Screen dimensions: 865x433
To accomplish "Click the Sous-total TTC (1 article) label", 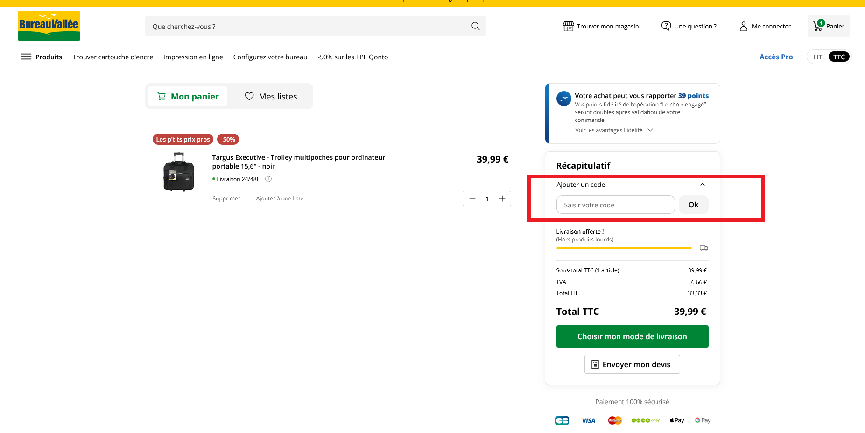I will (588, 270).
